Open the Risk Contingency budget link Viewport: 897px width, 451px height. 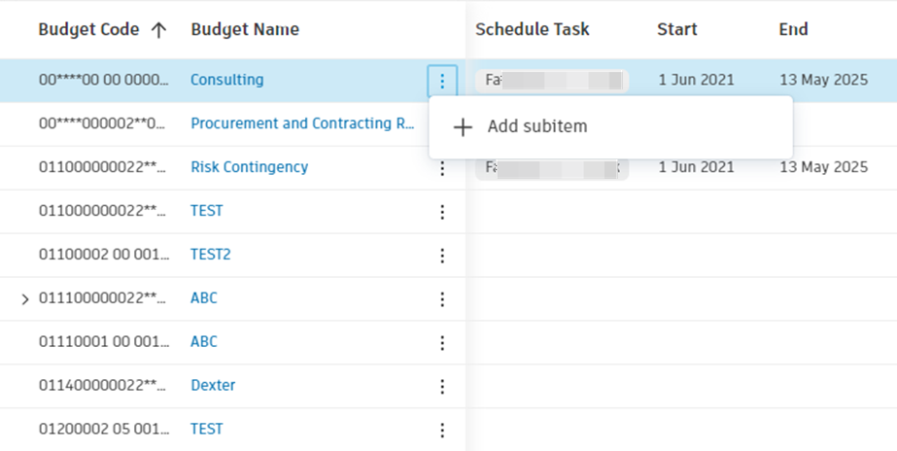249,167
